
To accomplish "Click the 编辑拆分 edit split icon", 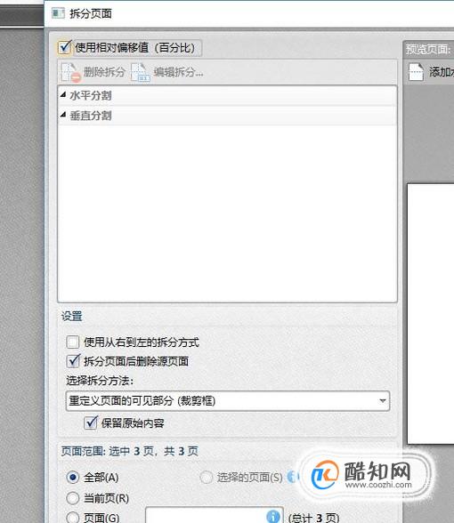I will (x=141, y=72).
